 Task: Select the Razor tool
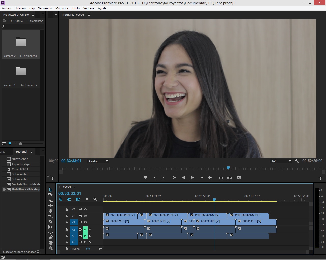coord(50,222)
